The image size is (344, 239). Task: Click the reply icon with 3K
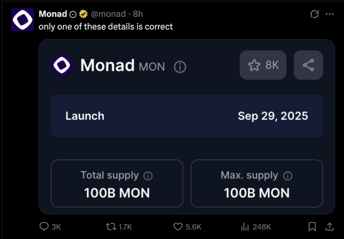[x=50, y=227]
